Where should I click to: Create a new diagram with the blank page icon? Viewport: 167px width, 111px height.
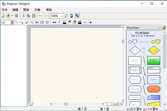click(3, 16)
